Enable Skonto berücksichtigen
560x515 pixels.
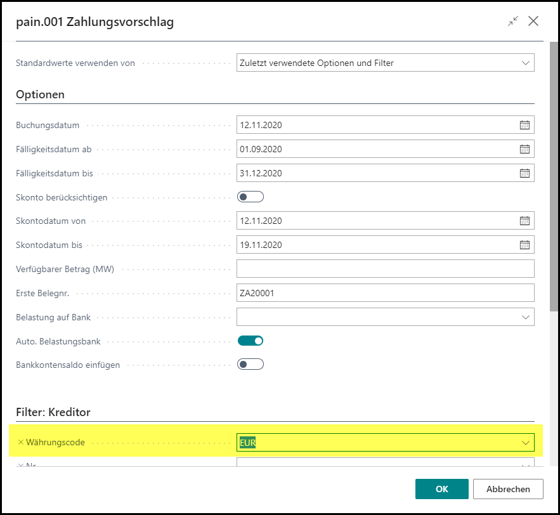point(250,197)
